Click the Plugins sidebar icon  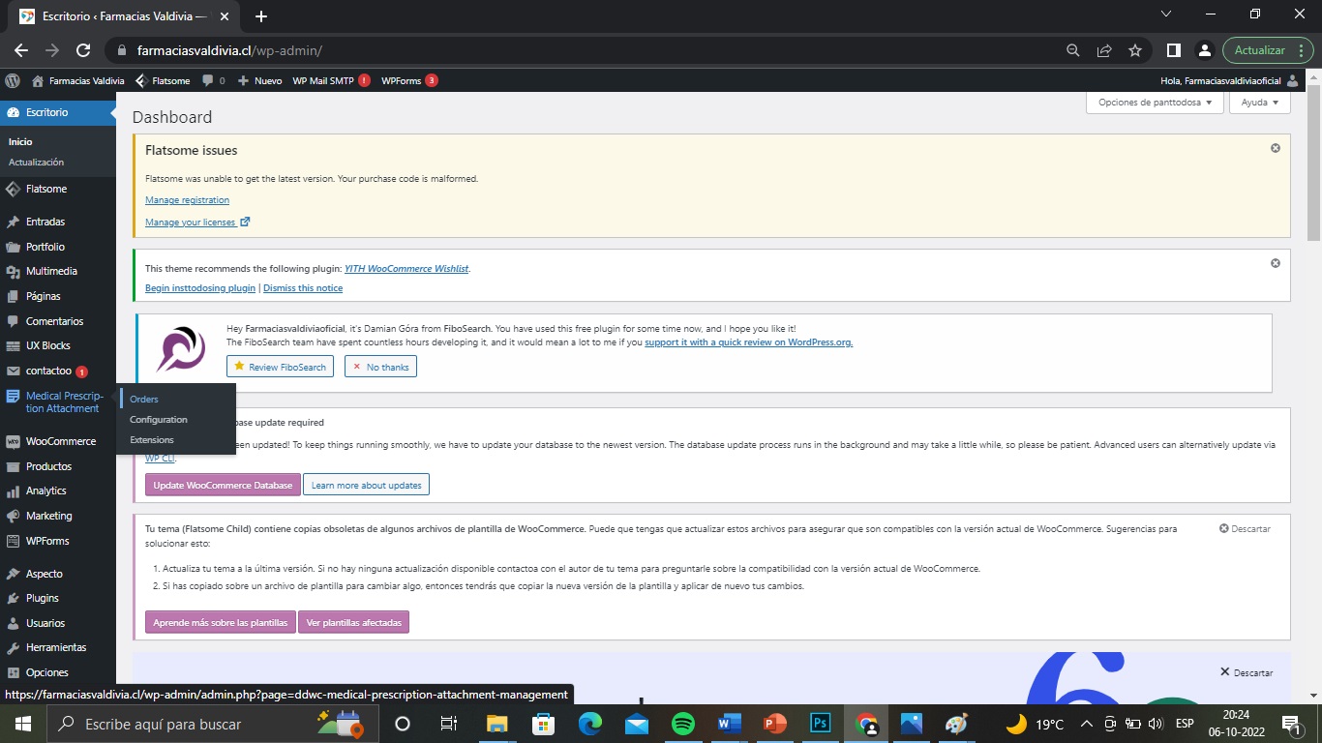[13, 598]
